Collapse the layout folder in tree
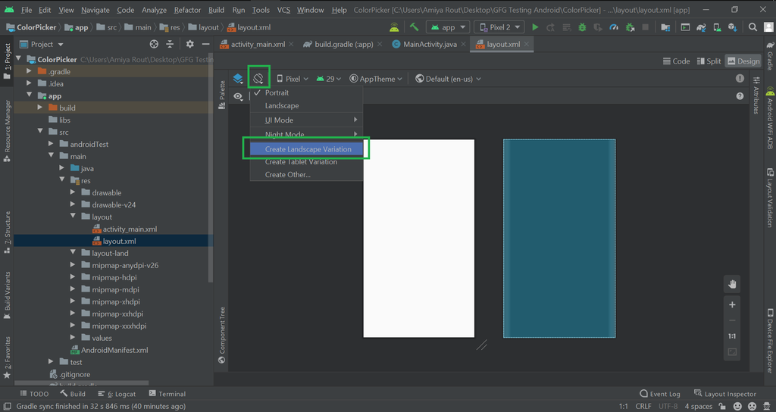The image size is (776, 412). pos(74,217)
